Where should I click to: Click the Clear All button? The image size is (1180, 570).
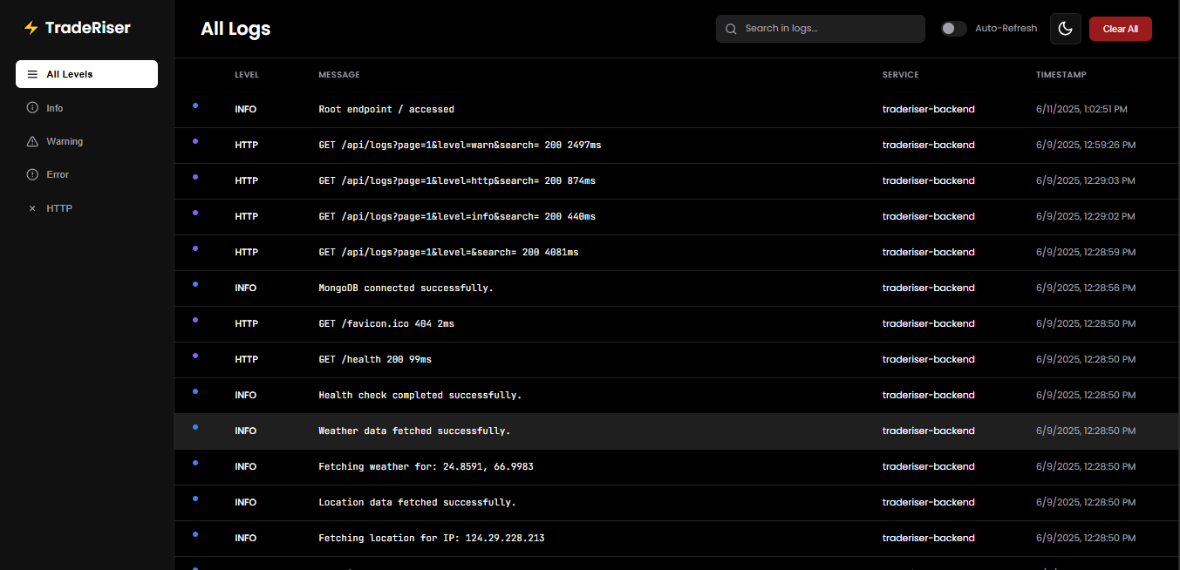[x=1120, y=28]
